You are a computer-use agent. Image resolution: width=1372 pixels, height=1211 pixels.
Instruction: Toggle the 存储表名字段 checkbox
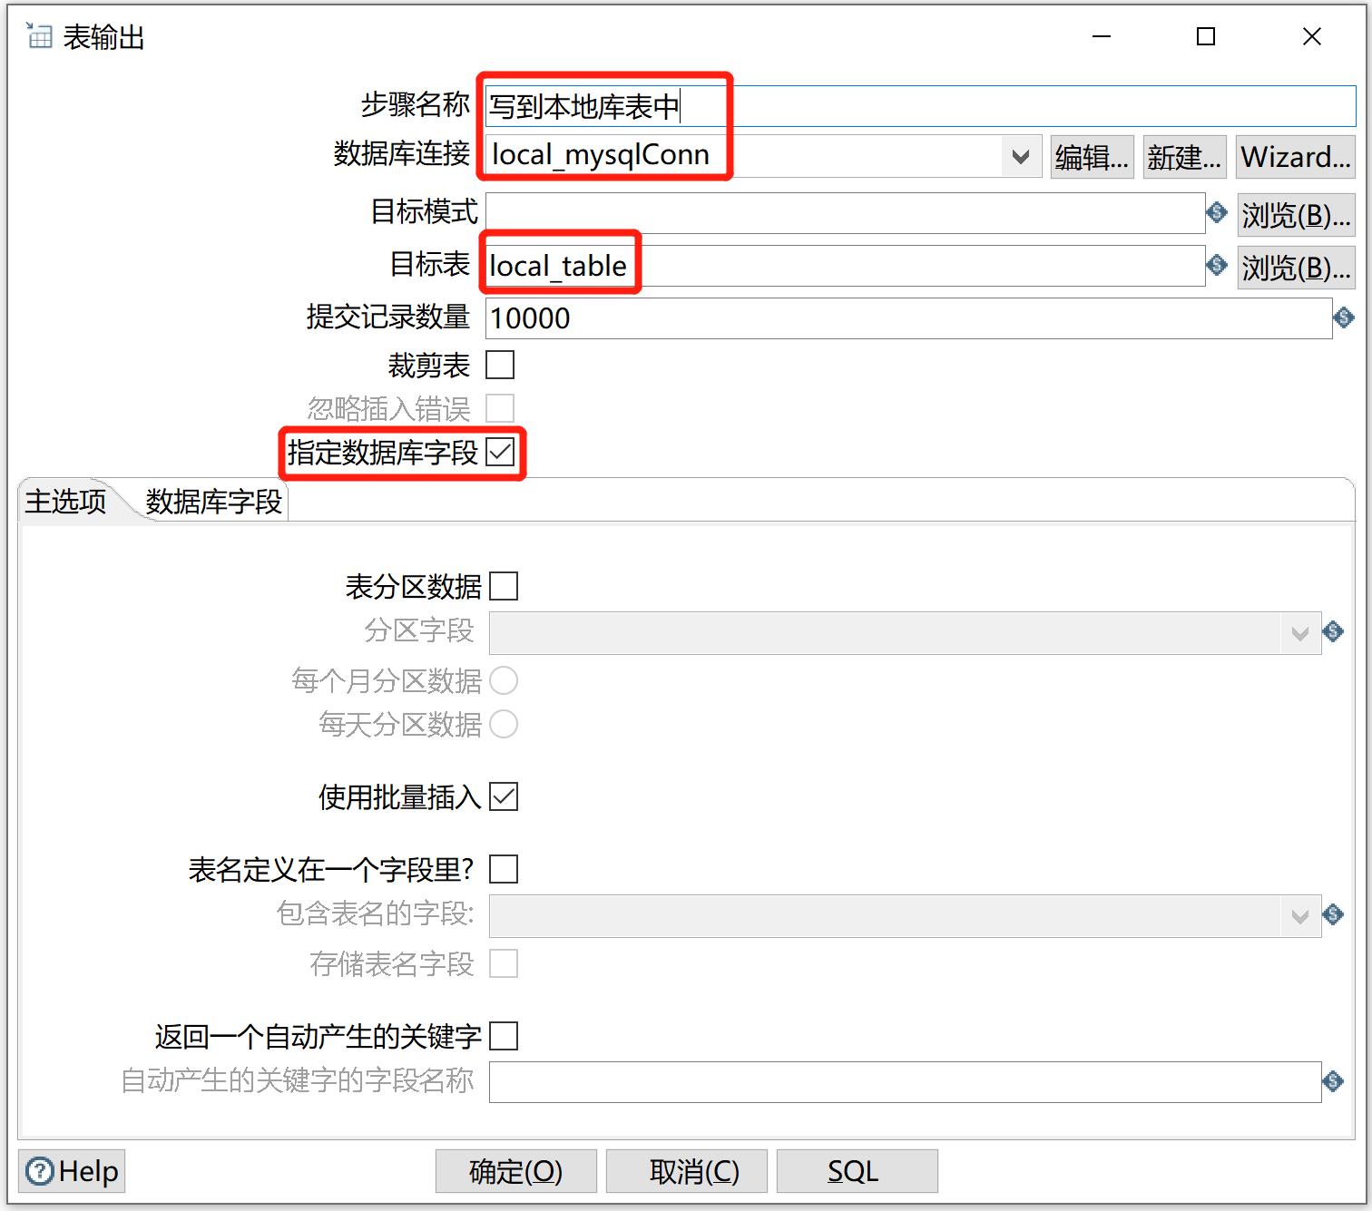tap(504, 963)
